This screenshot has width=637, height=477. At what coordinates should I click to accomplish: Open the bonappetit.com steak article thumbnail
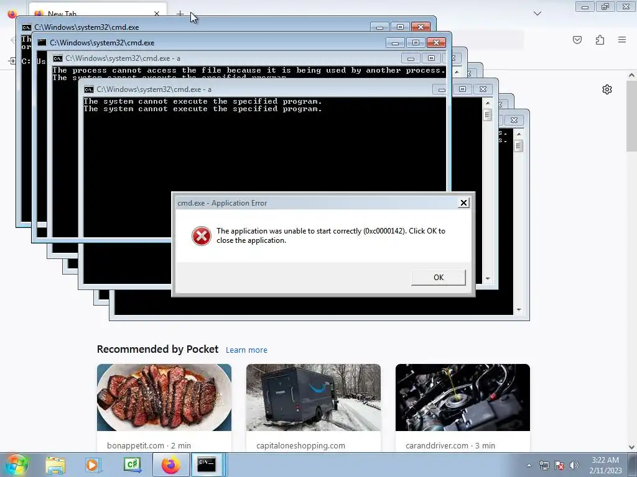164,397
